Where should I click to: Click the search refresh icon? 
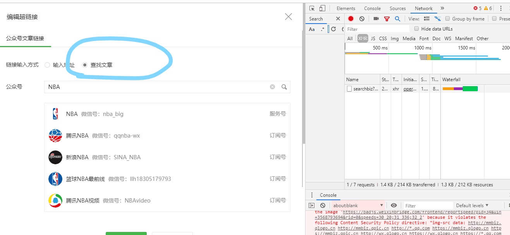333,29
